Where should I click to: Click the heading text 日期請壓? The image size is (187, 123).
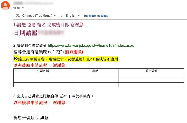26,33
